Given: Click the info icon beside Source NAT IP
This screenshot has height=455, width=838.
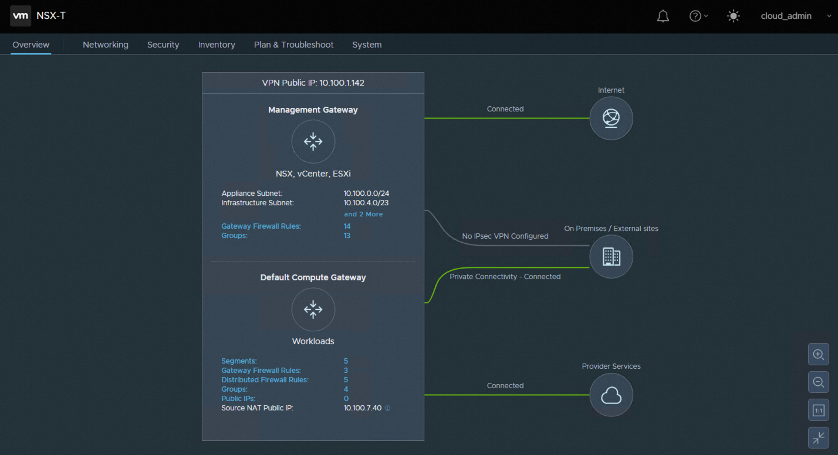Looking at the screenshot, I should 387,408.
